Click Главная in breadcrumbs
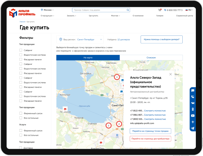 coord(22,22)
